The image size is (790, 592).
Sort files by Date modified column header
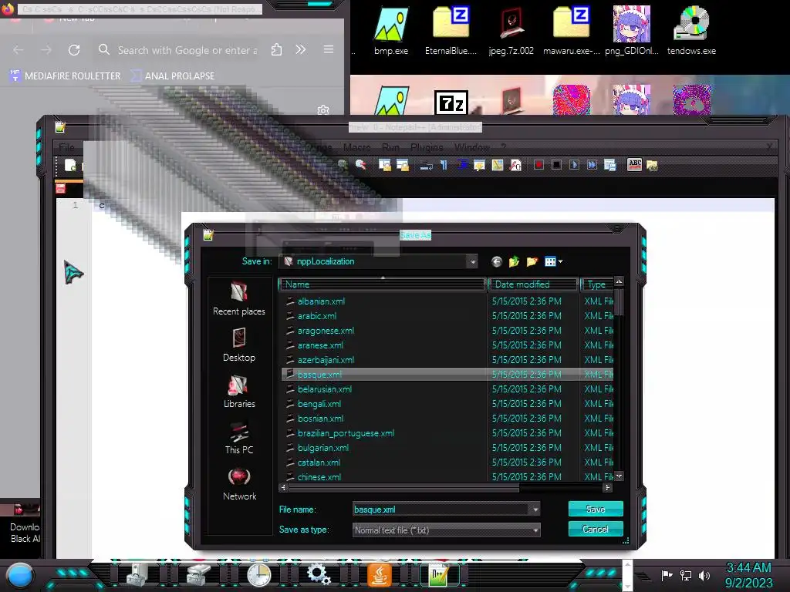[532, 284]
